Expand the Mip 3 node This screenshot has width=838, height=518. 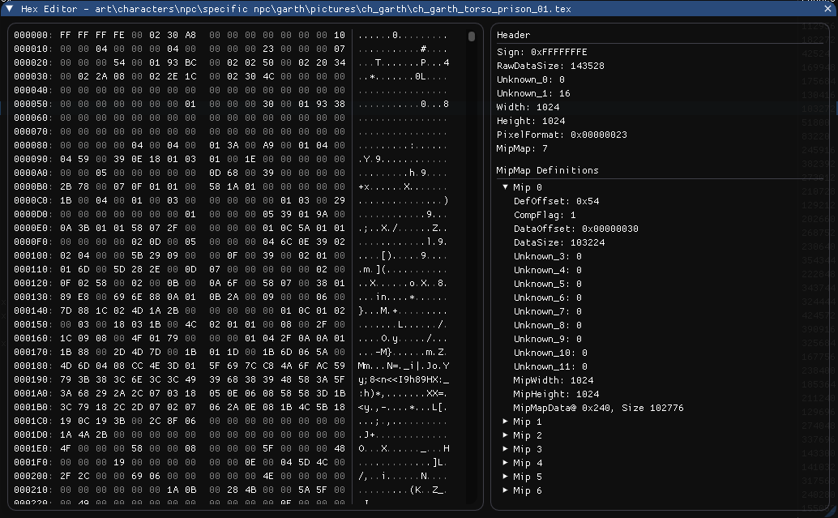point(506,449)
